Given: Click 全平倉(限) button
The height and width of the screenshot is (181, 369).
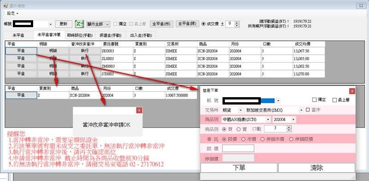Looking at the screenshot, I should pyautogui.click(x=187, y=24).
